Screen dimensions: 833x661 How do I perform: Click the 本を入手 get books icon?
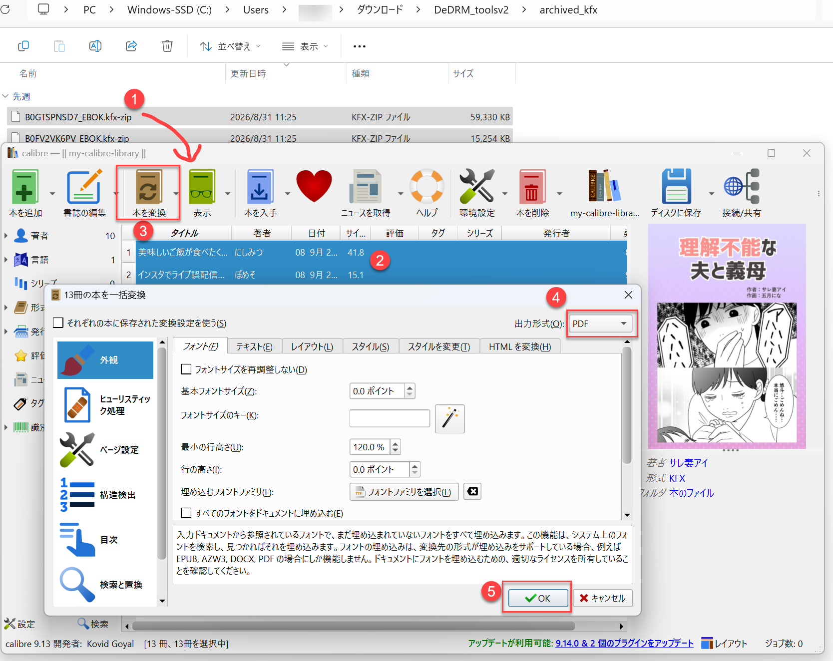click(x=260, y=187)
